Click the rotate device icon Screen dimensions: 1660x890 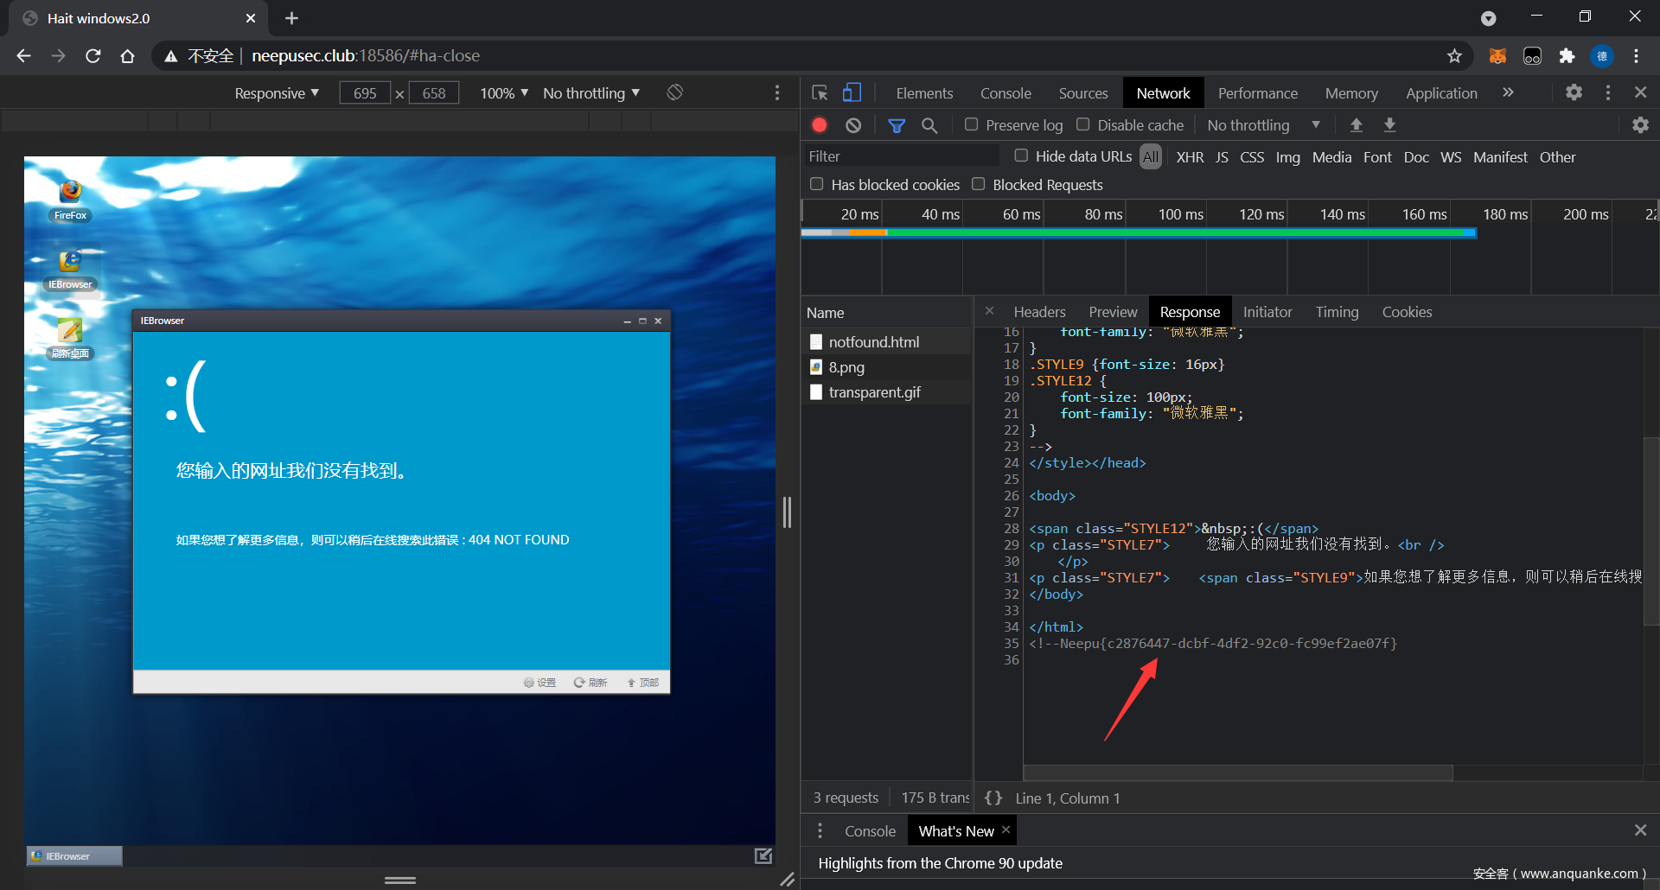point(675,92)
